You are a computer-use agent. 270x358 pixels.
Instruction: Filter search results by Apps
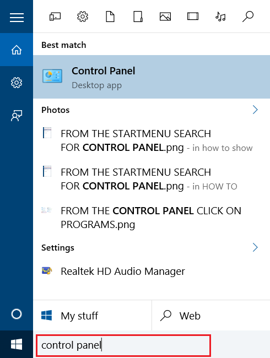[55, 17]
